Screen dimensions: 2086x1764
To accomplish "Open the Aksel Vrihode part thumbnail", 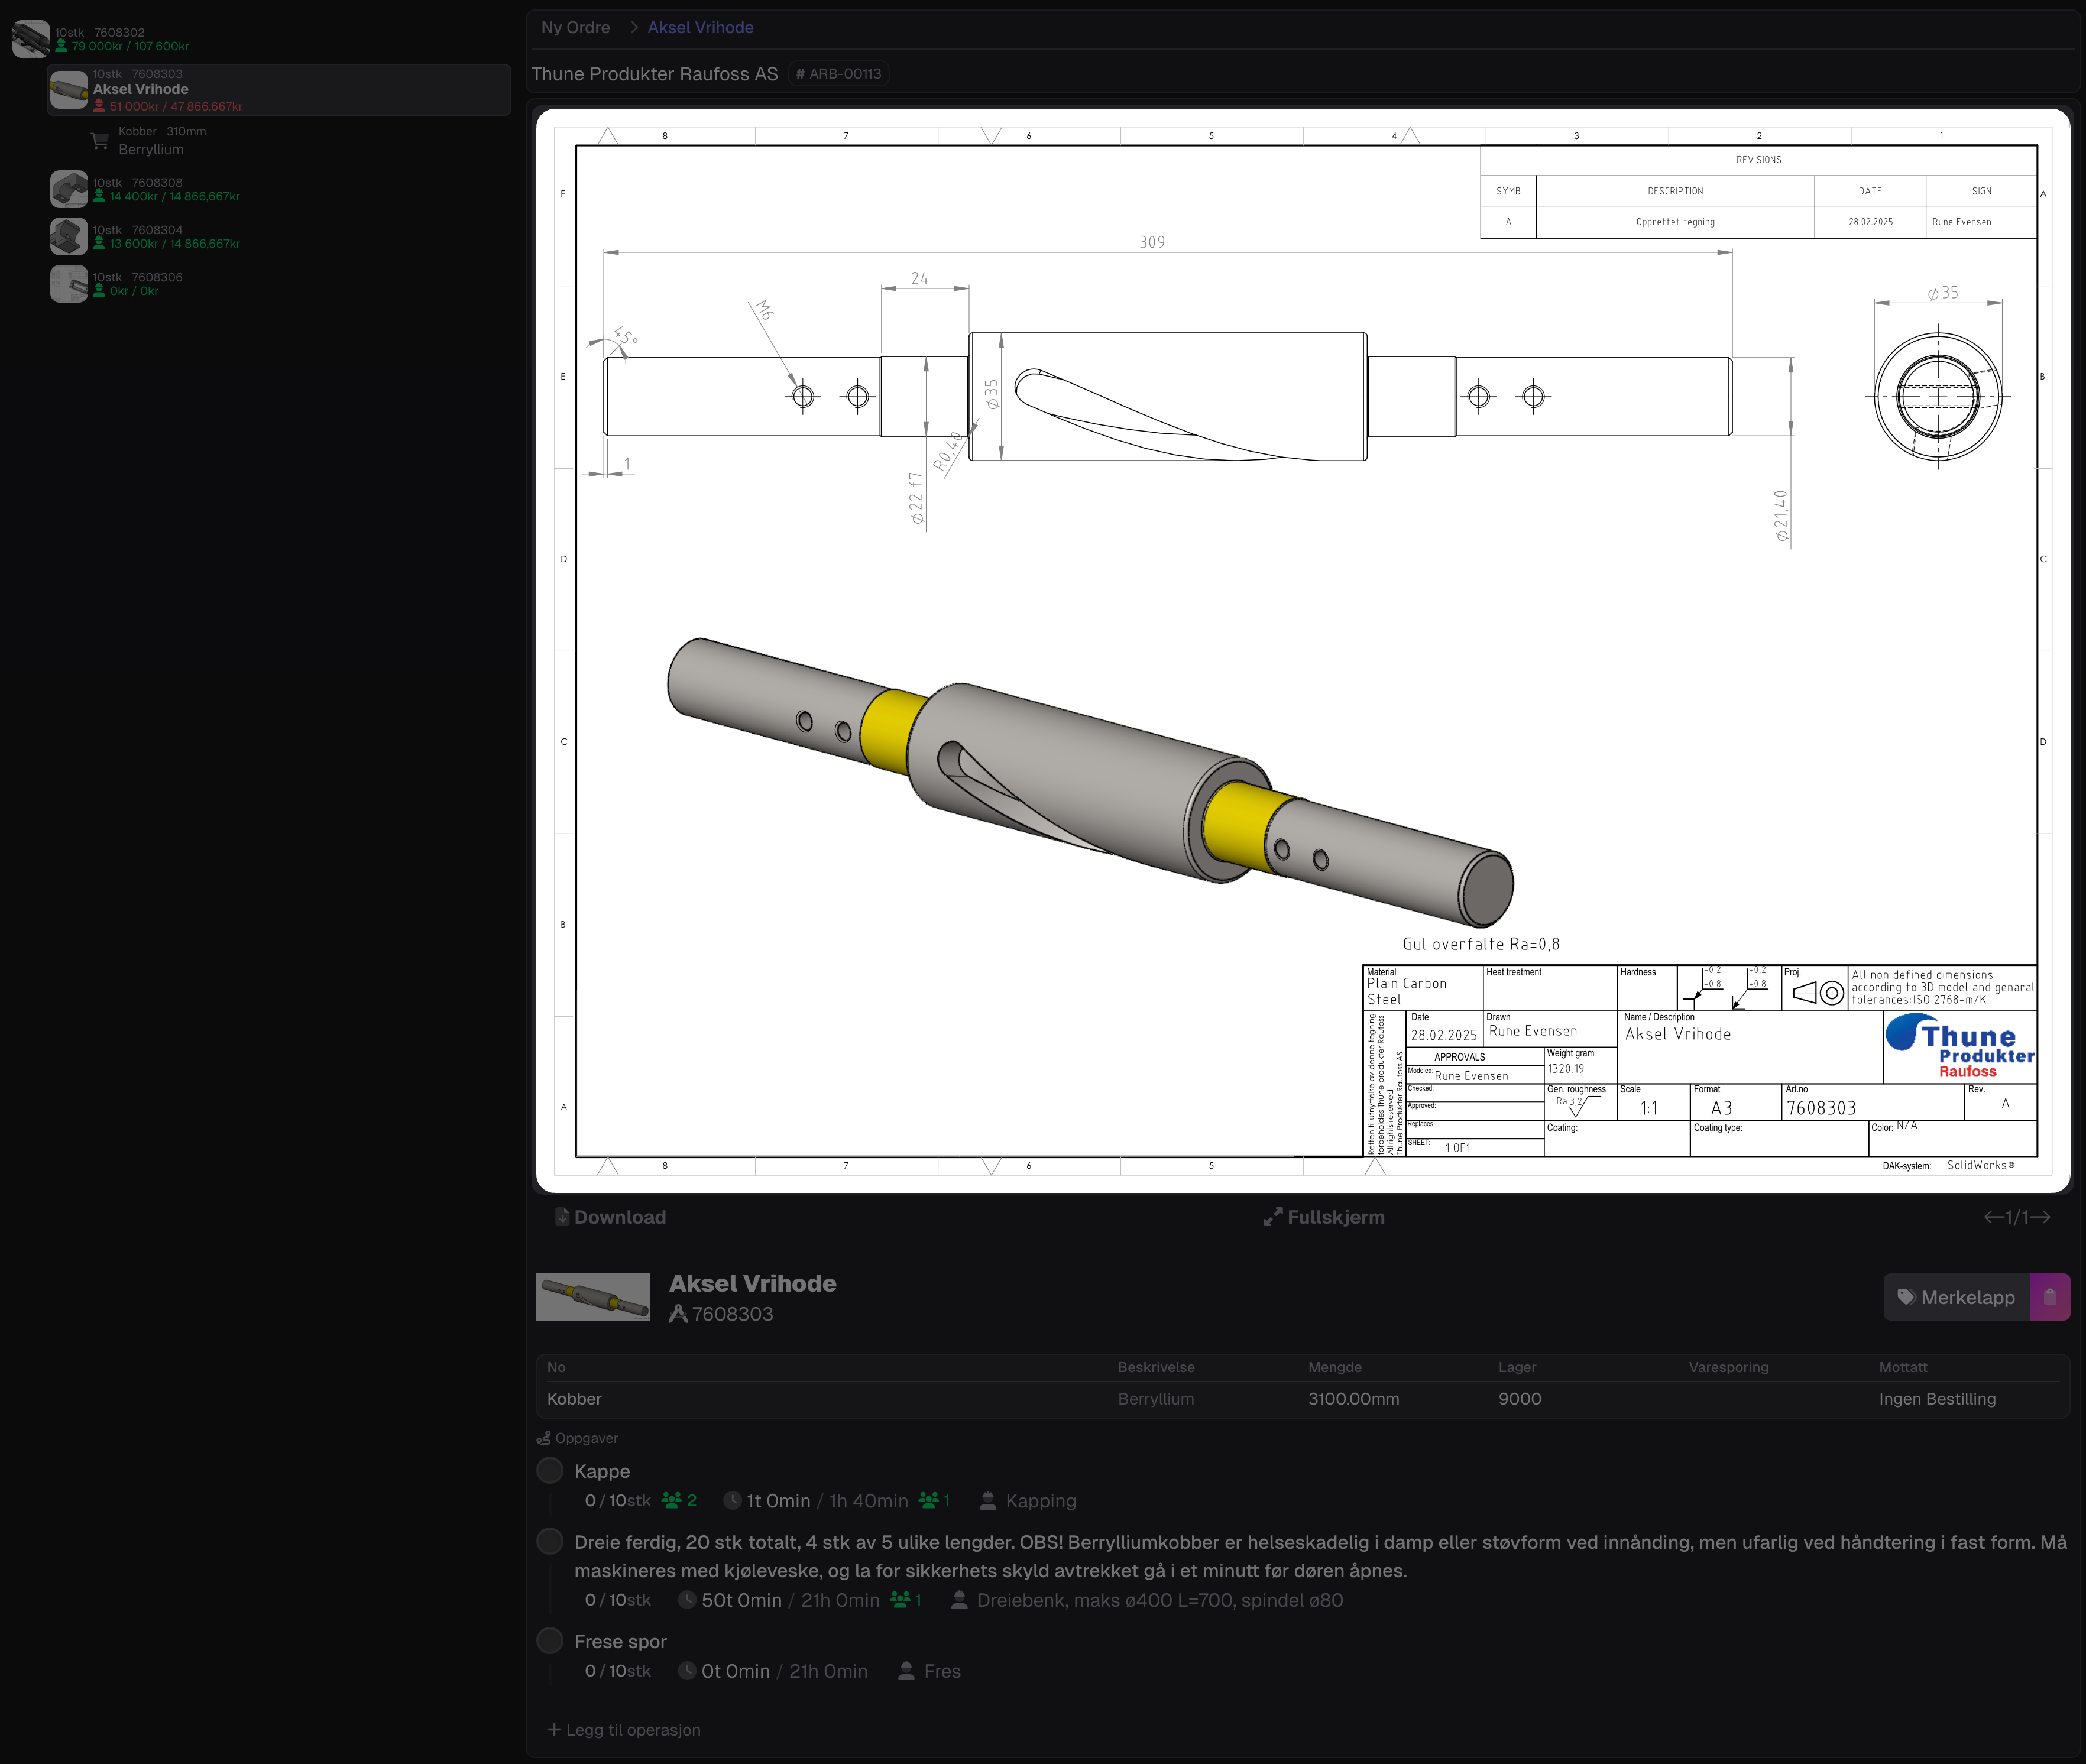I will pyautogui.click(x=592, y=1297).
